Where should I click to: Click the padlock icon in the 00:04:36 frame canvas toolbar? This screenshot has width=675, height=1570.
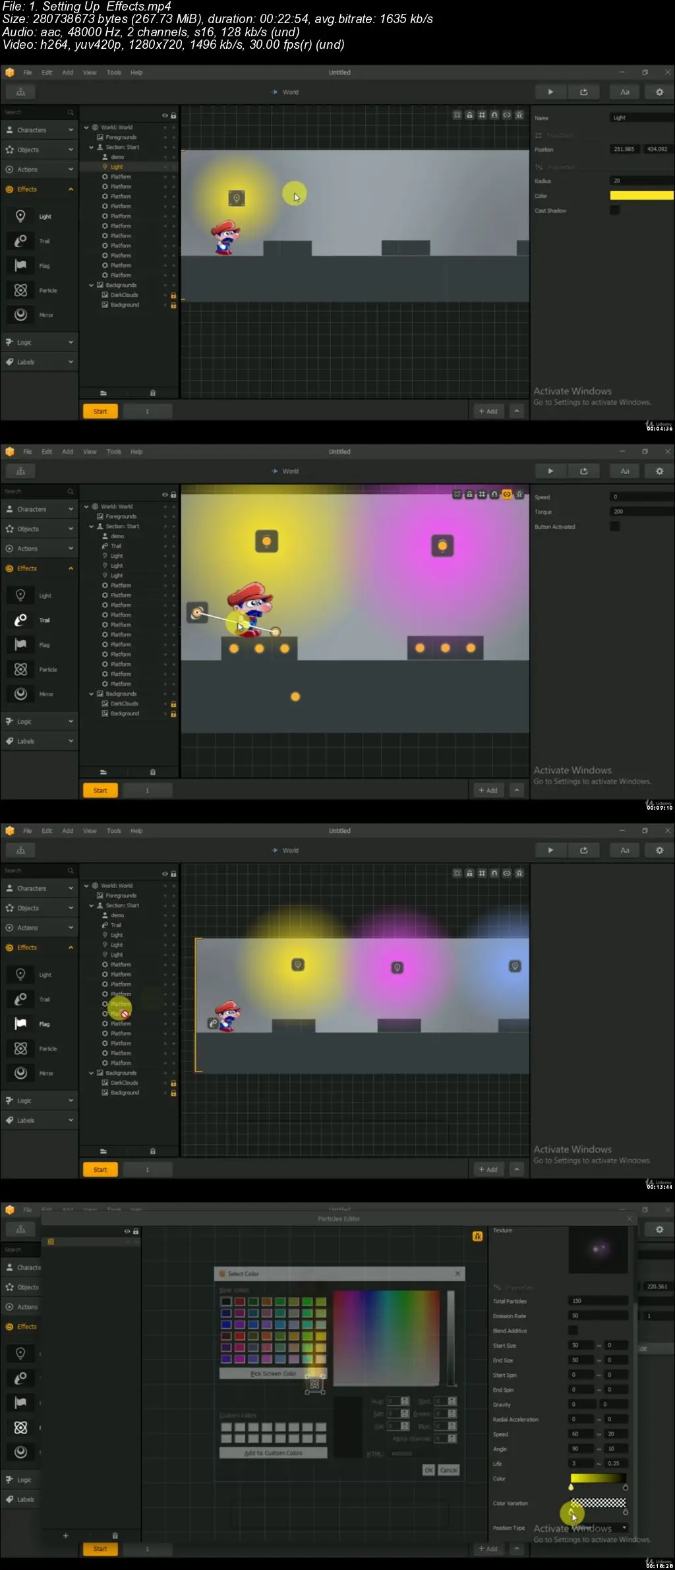click(x=469, y=115)
